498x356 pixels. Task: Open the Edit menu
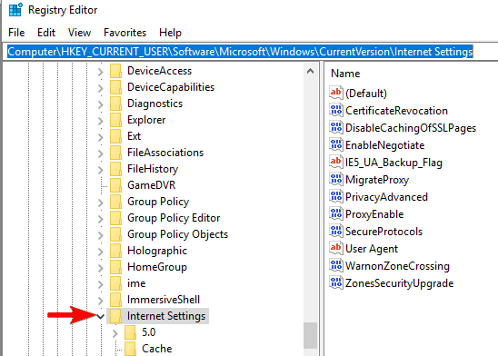[46, 33]
